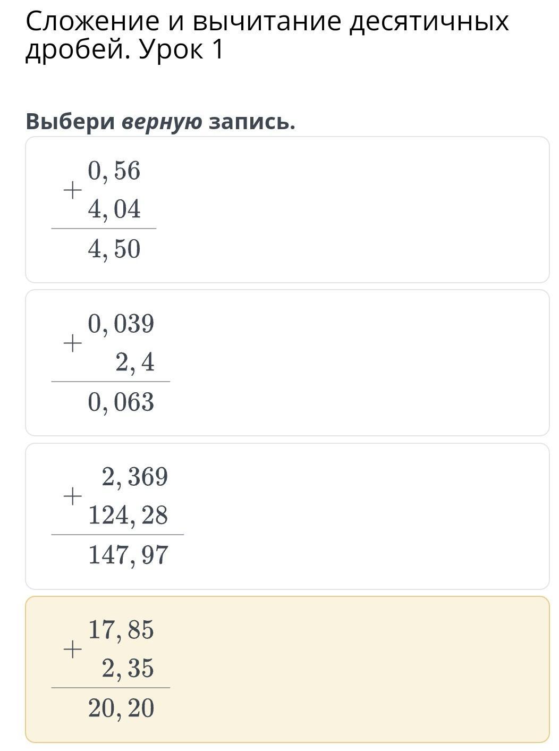Click the plus sign beside 0,56

pos(72,190)
